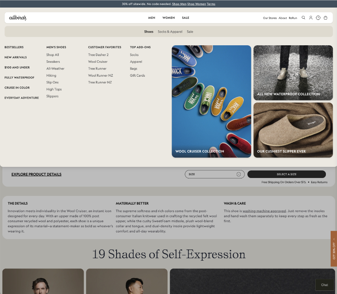
Task: Open the Women menu in the navigation bar
Action: (168, 18)
